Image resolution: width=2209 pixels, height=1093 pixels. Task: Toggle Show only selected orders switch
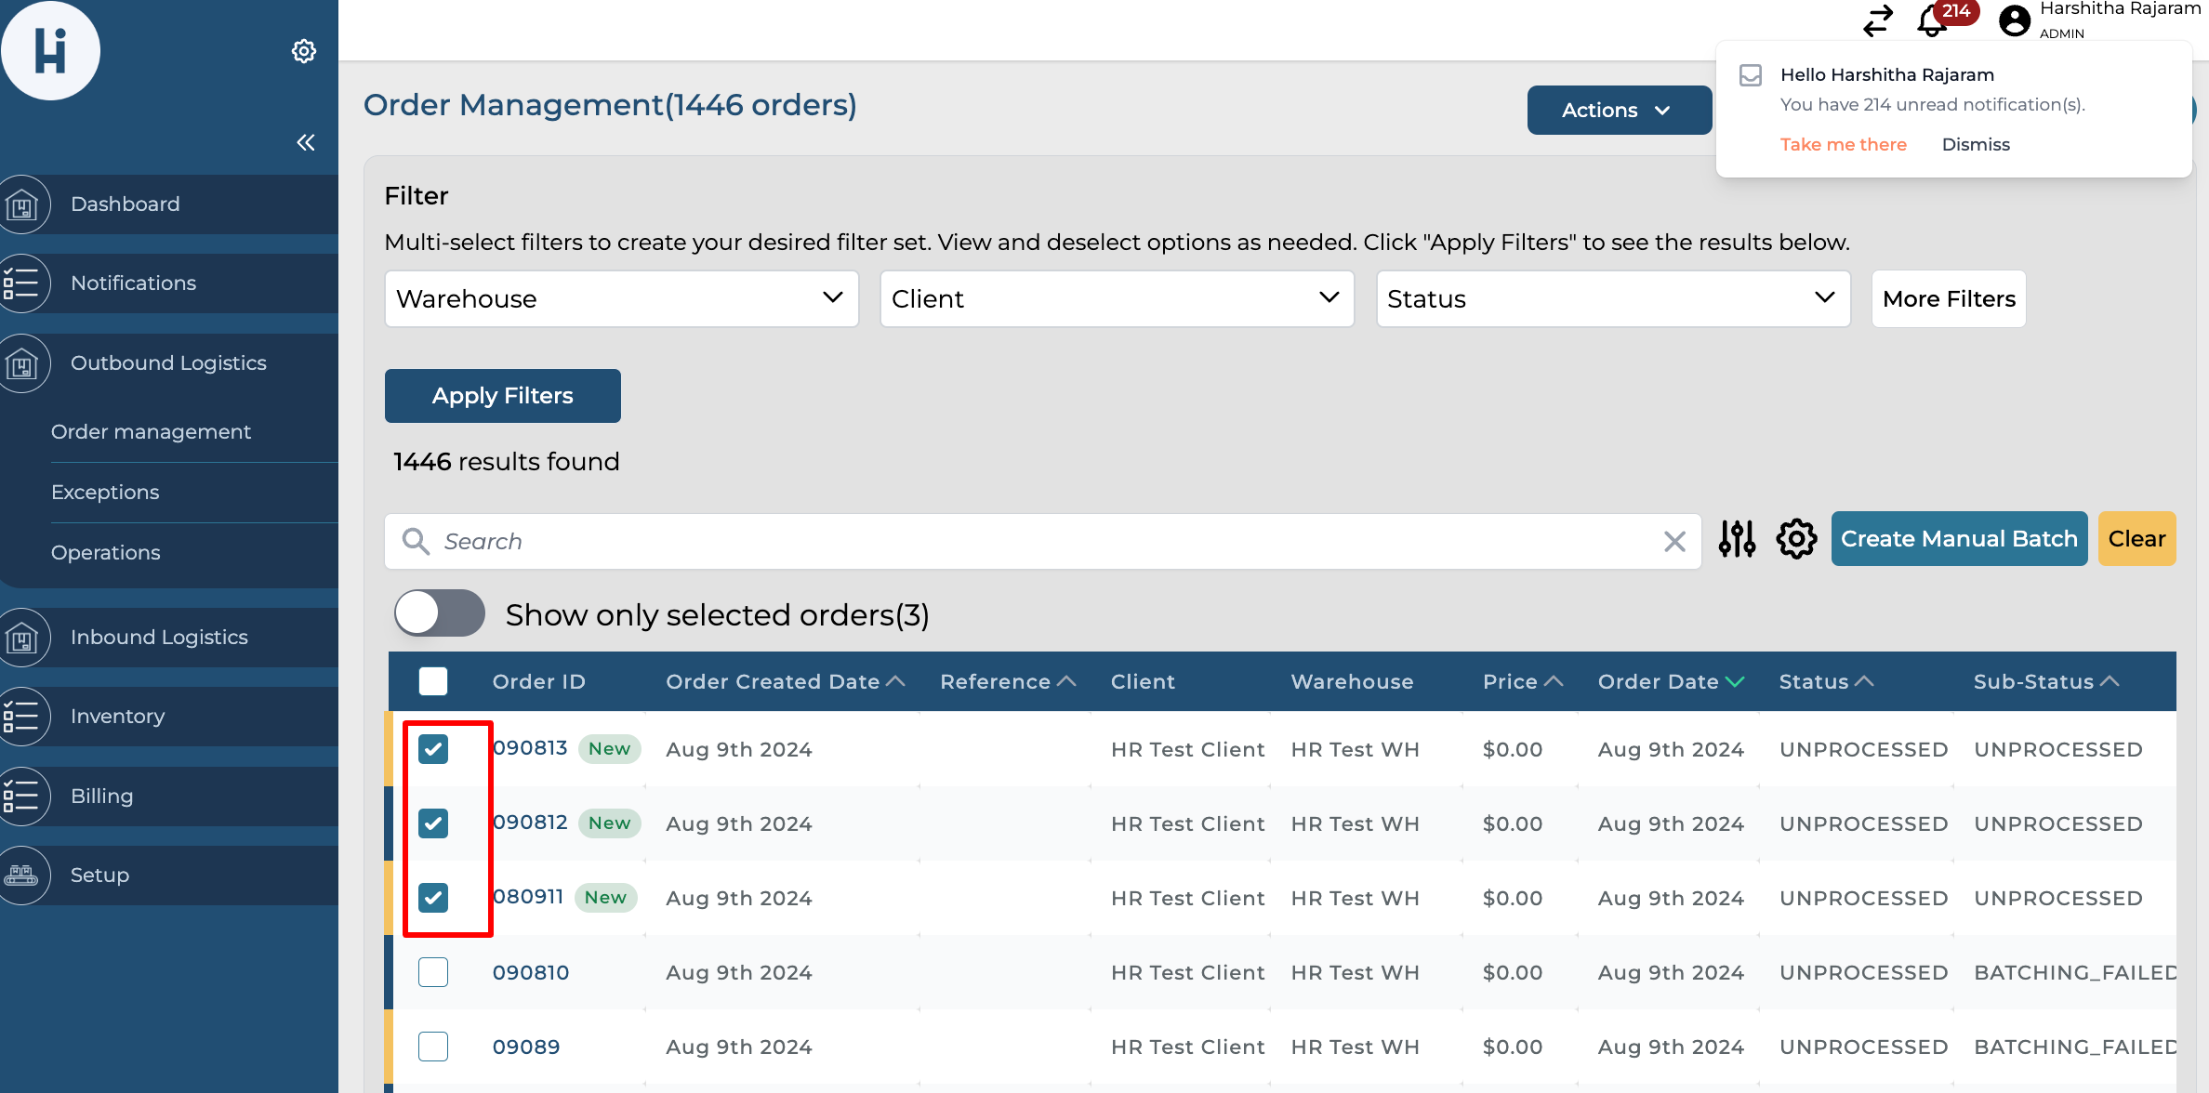click(x=440, y=613)
